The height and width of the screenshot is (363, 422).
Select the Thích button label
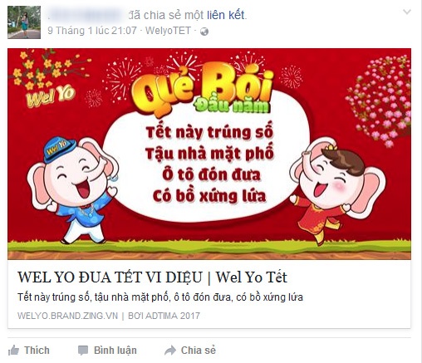pos(37,351)
